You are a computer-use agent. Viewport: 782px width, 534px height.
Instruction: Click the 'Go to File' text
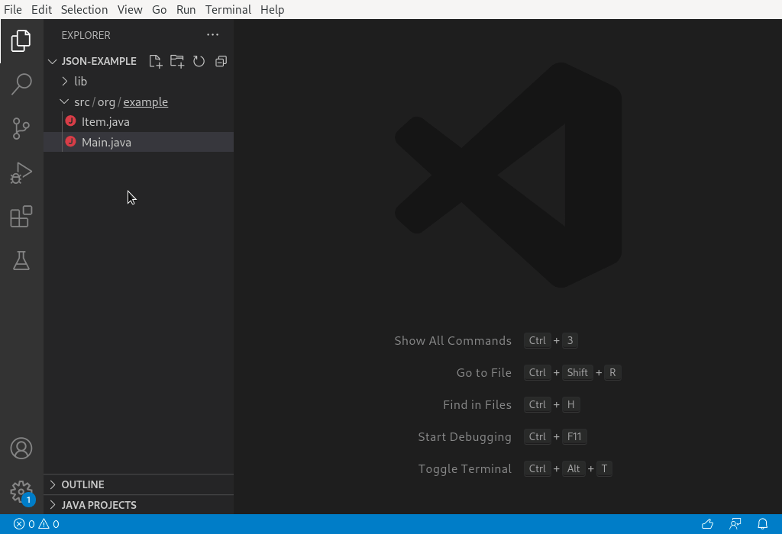pyautogui.click(x=483, y=372)
